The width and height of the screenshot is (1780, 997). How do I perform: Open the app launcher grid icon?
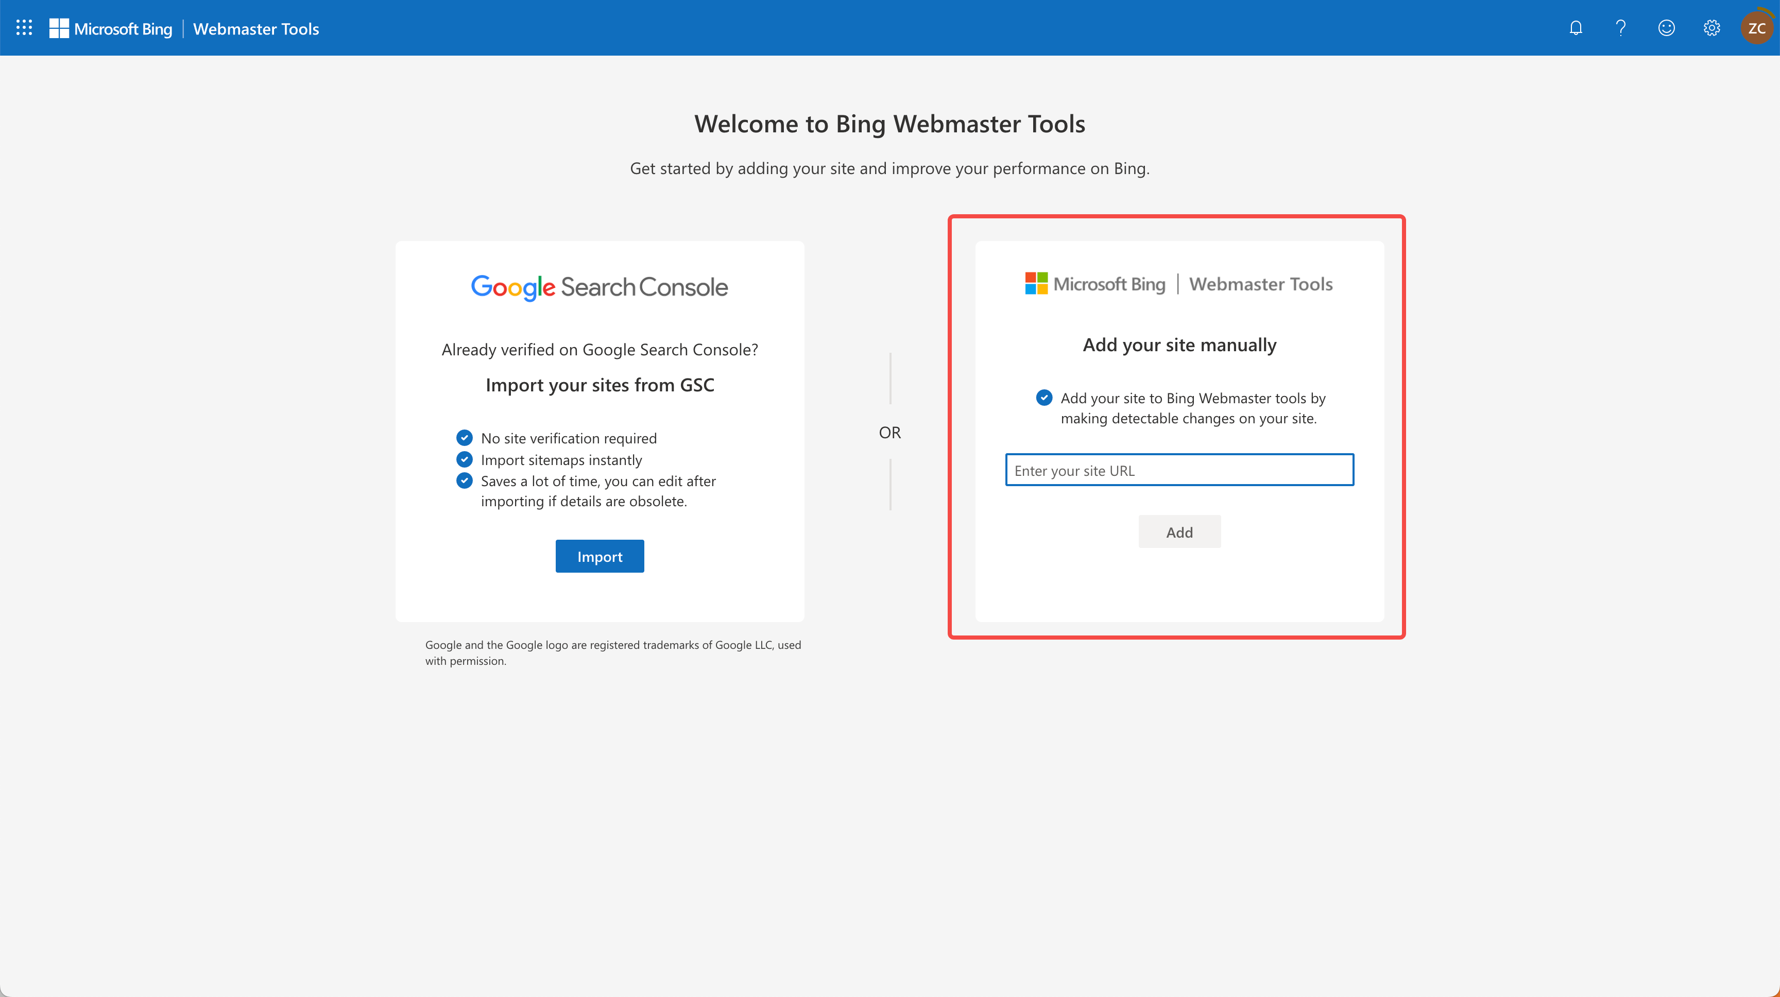(24, 28)
